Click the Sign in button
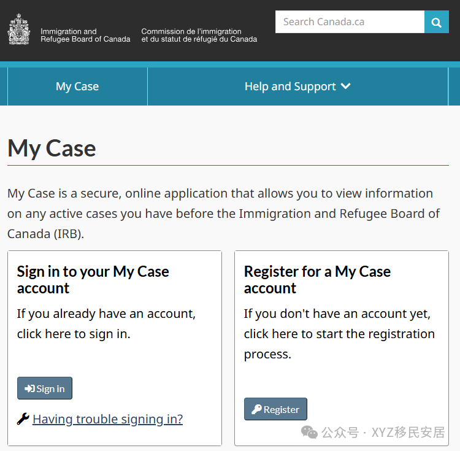 pos(45,388)
